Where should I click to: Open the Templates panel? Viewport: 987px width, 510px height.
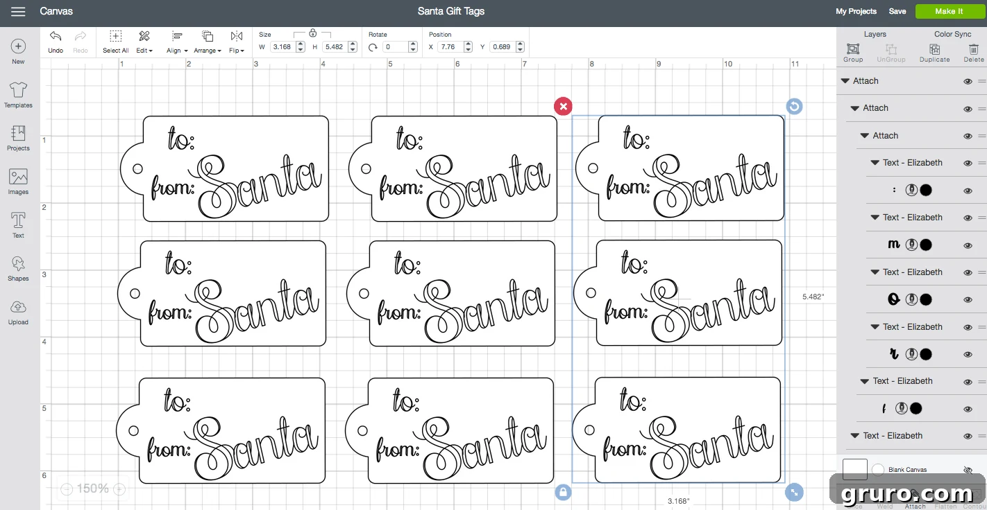click(18, 89)
